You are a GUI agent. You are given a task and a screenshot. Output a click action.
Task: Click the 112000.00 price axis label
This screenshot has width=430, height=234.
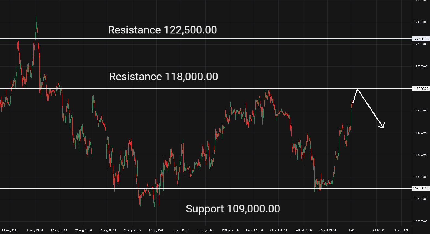(421, 155)
